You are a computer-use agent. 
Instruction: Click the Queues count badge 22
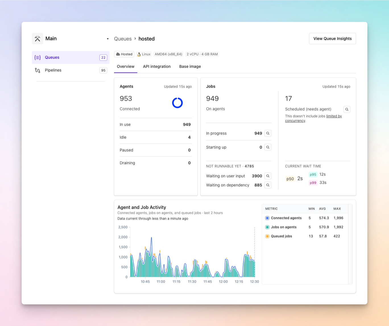coord(103,57)
